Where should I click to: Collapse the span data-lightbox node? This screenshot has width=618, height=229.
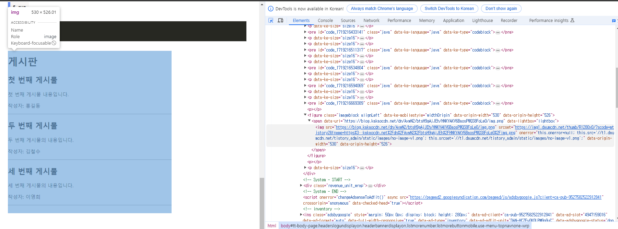tap(309, 121)
